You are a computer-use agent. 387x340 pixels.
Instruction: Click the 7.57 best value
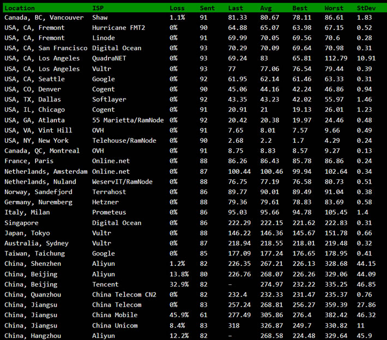pyautogui.click(x=300, y=130)
